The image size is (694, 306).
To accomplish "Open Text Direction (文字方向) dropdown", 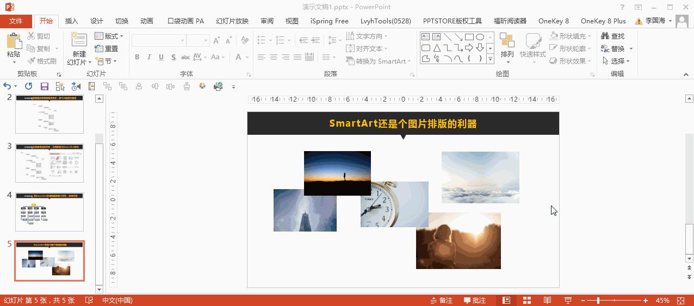I will coord(367,36).
